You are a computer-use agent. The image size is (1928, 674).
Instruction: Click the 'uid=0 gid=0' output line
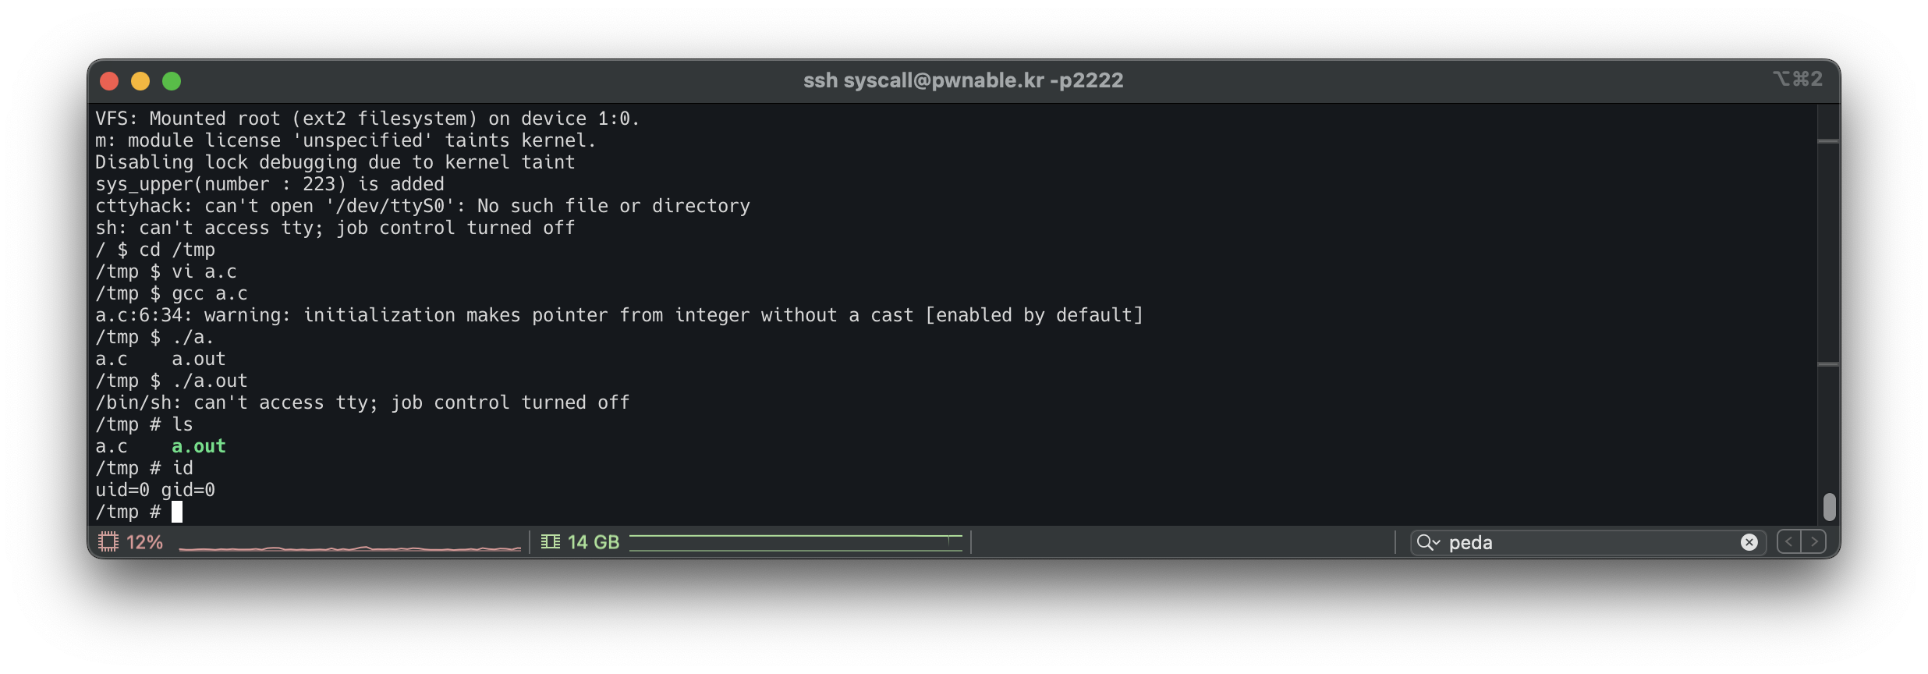[x=155, y=490]
